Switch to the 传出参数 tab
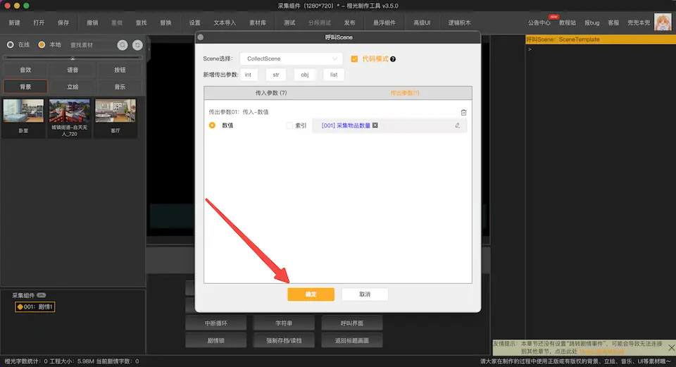Screen dimensions: 676x367 405,92
